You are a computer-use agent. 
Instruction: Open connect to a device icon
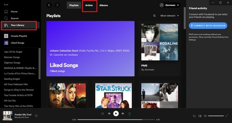pyautogui.click(x=200, y=116)
